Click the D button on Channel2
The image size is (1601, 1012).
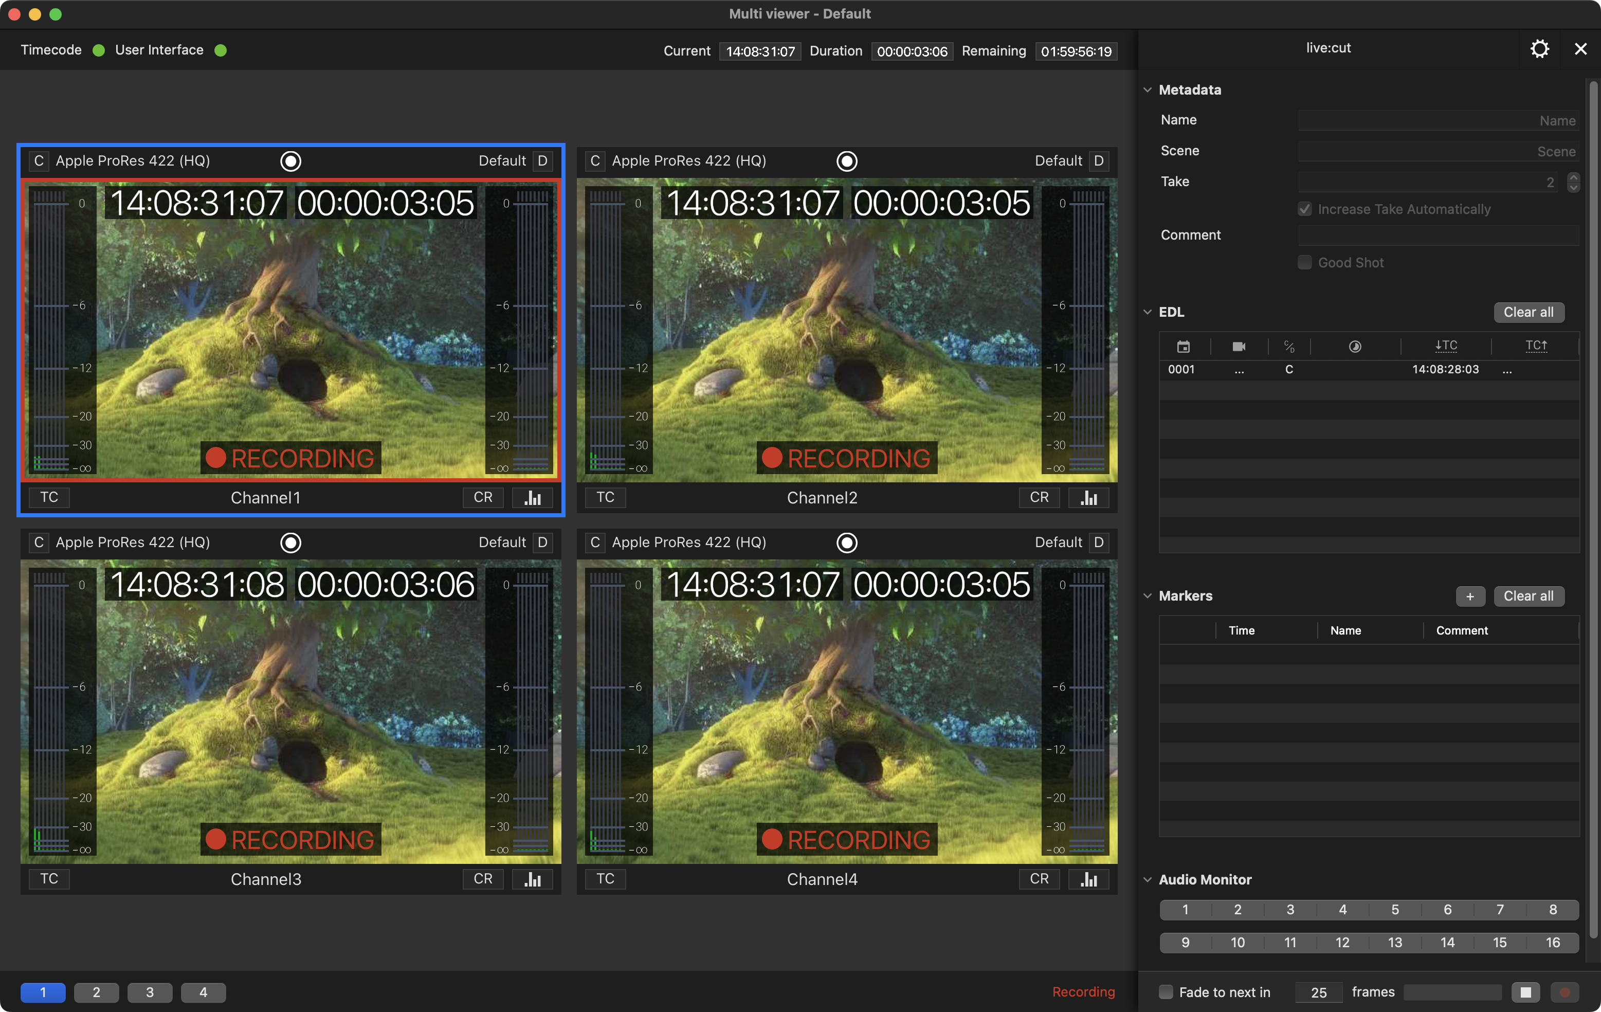1099,161
